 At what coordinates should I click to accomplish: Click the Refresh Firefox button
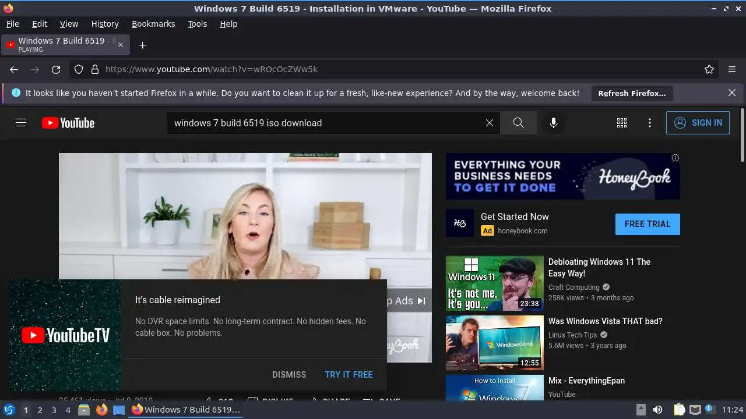pos(632,93)
